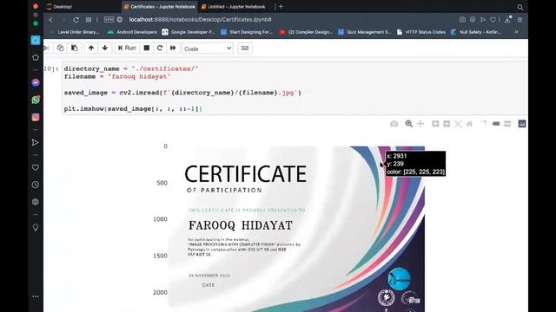
Task: Select the Plotly zoom tool
Action: tap(409, 123)
